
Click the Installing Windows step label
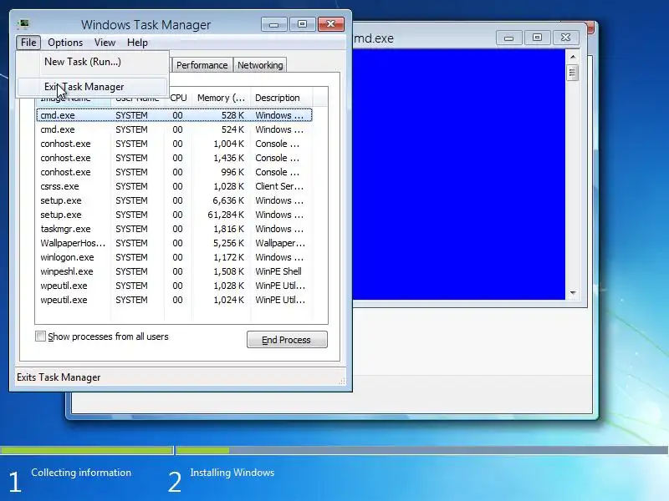click(x=232, y=473)
